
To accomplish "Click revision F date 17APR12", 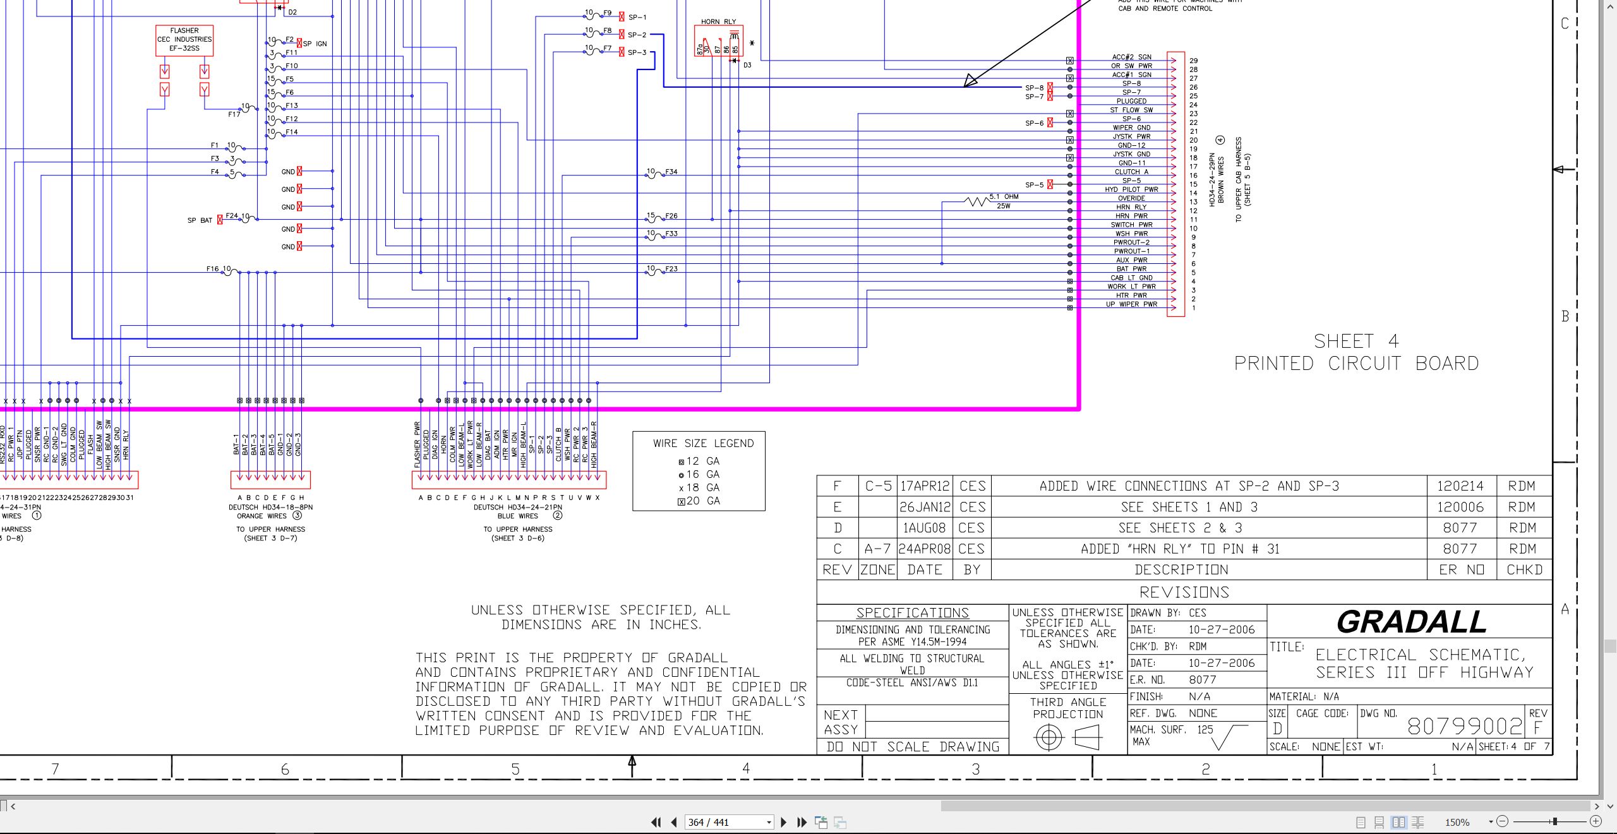I will tap(925, 486).
